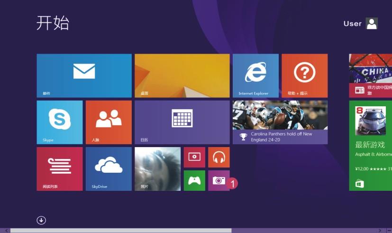Click the Store bag icon on green tile
392x233 pixels.
(x=359, y=184)
